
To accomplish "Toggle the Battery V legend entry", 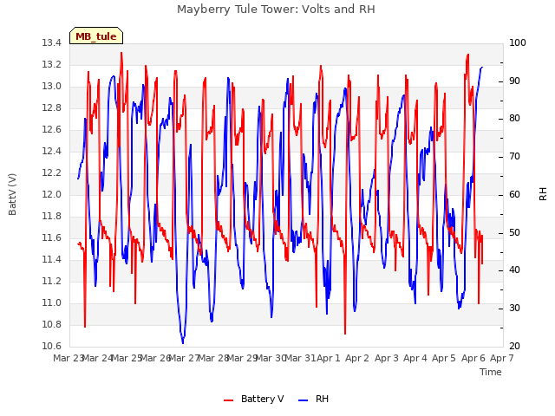I will [254, 399].
